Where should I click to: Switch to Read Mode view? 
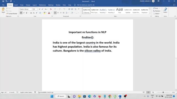(144, 92)
